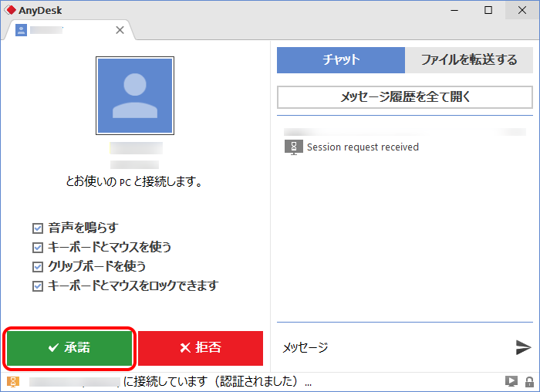The height and width of the screenshot is (392, 540).
Task: Uncheck the 音声を鳴らす checkbox
Action: click(38, 228)
